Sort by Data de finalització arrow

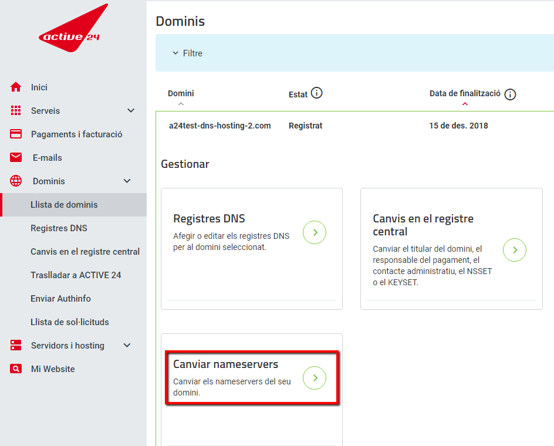pos(465,104)
